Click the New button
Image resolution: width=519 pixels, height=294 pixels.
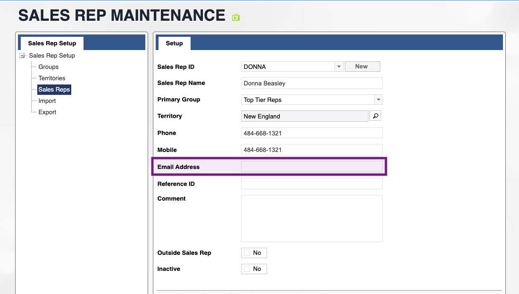tap(362, 67)
